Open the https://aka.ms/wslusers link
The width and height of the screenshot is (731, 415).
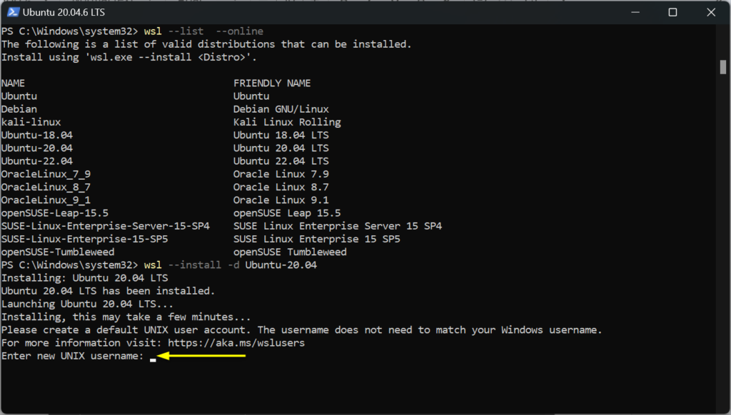tap(236, 342)
